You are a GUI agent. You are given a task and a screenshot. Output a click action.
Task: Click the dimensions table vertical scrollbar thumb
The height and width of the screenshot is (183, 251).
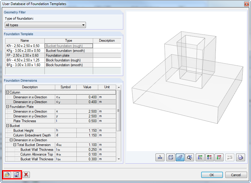click(x=118, y=111)
